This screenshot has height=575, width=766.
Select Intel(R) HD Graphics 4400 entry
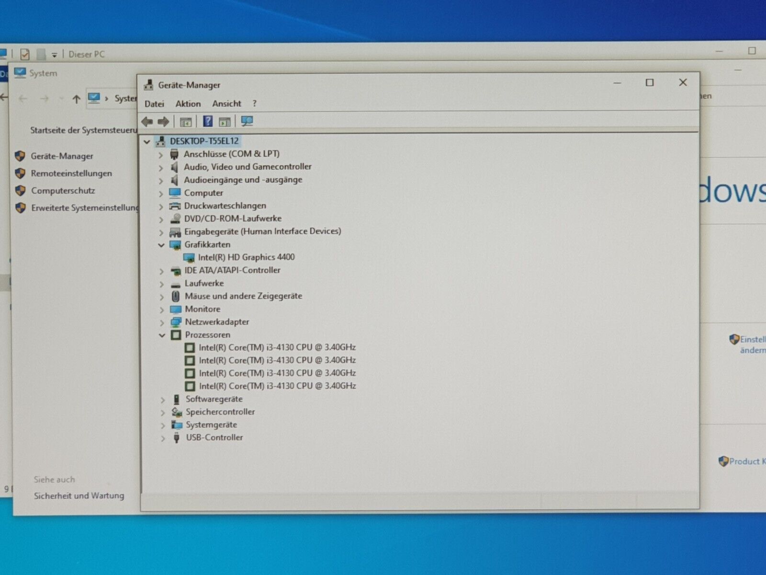[x=246, y=257]
